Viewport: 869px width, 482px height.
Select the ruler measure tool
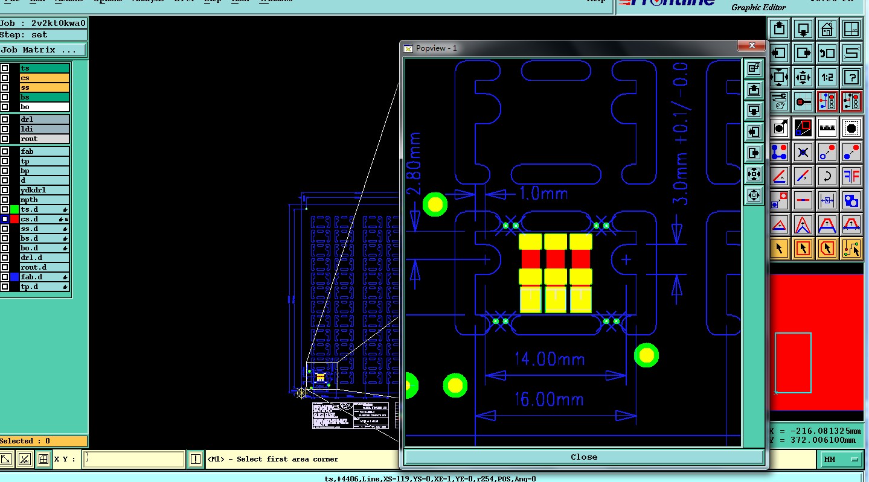827,127
